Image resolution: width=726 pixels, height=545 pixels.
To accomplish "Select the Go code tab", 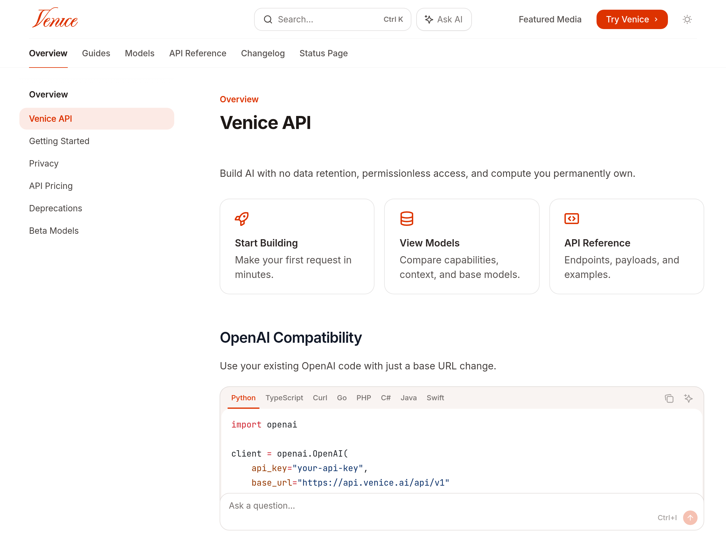I will point(342,398).
